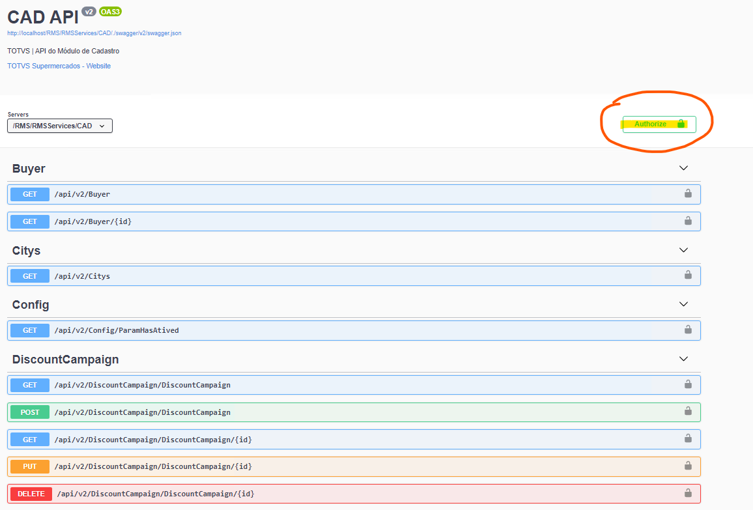Collapse the Buyer section chevron
753x510 pixels.
[x=683, y=168]
